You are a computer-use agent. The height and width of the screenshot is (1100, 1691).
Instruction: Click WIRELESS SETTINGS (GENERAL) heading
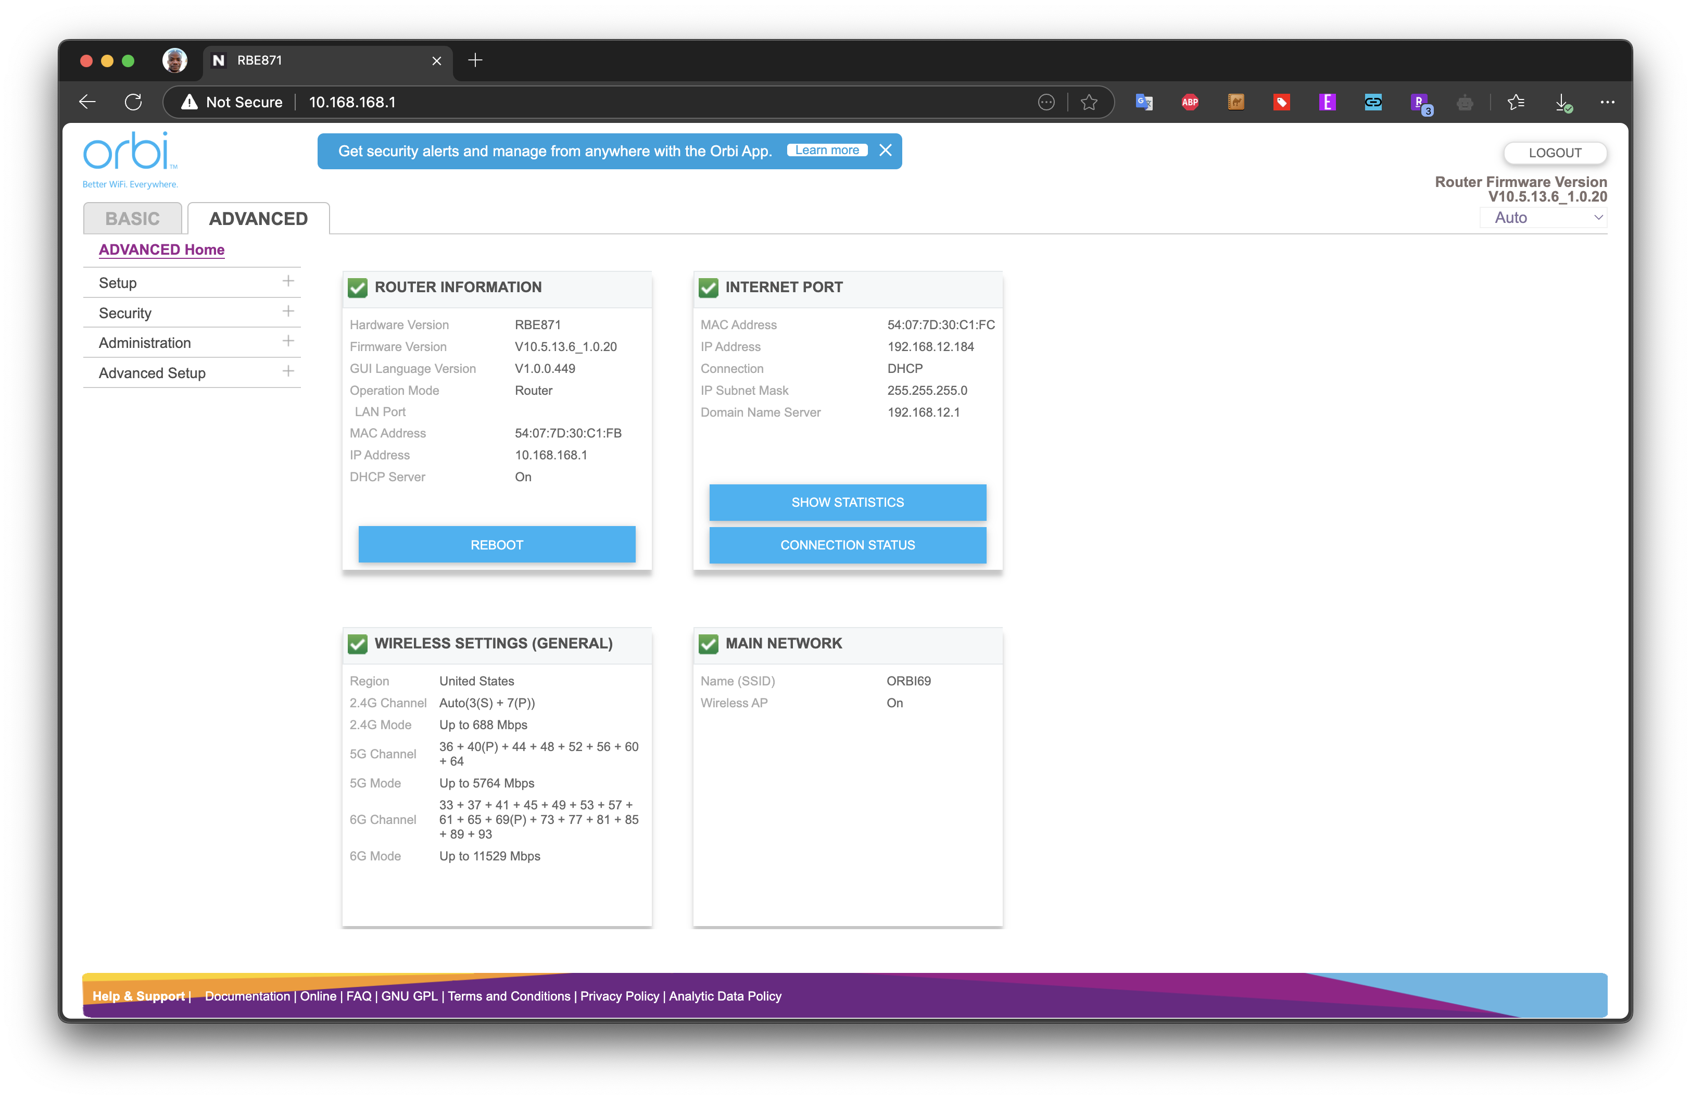coord(493,643)
